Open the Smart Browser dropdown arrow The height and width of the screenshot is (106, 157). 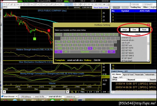point(16,97)
